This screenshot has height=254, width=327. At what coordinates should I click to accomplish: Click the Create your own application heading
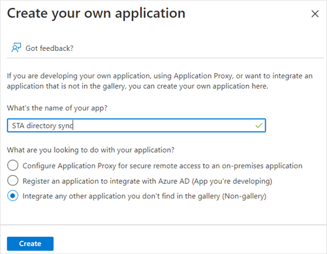tap(96, 13)
